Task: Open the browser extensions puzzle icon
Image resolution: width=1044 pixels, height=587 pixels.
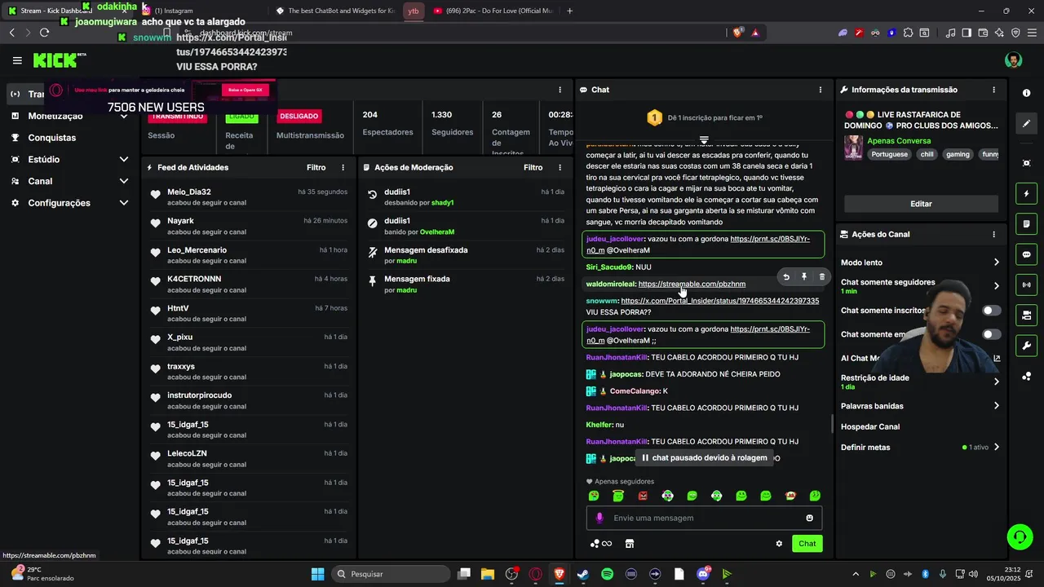Action: [x=908, y=33]
